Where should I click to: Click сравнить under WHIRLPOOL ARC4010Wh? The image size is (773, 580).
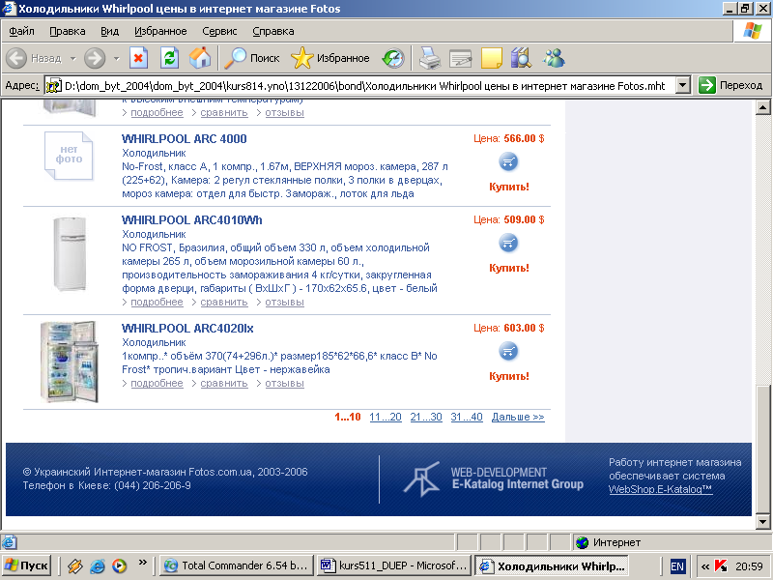coord(224,302)
